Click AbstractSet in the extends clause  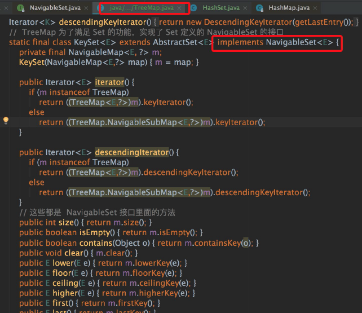click(x=175, y=42)
